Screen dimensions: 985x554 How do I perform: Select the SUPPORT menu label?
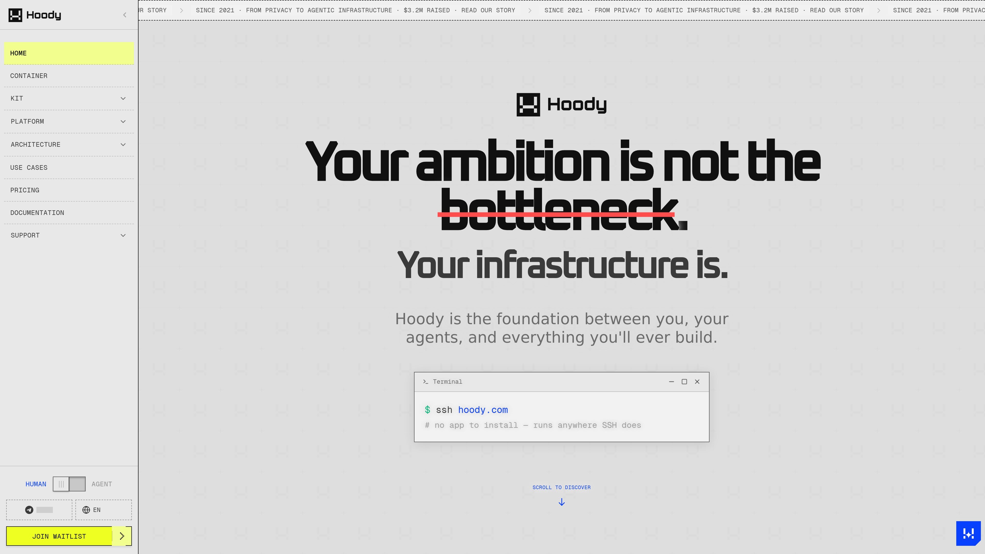pyautogui.click(x=25, y=235)
